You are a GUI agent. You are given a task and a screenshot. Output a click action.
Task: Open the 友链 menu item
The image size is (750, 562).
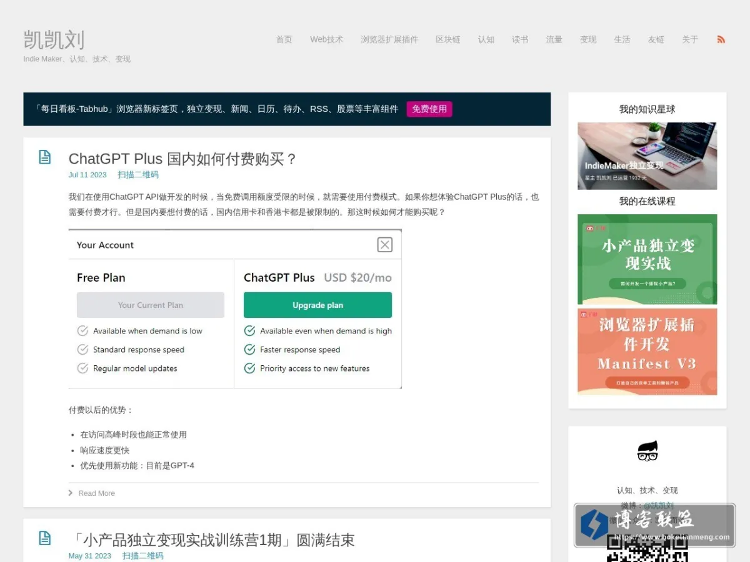(656, 39)
